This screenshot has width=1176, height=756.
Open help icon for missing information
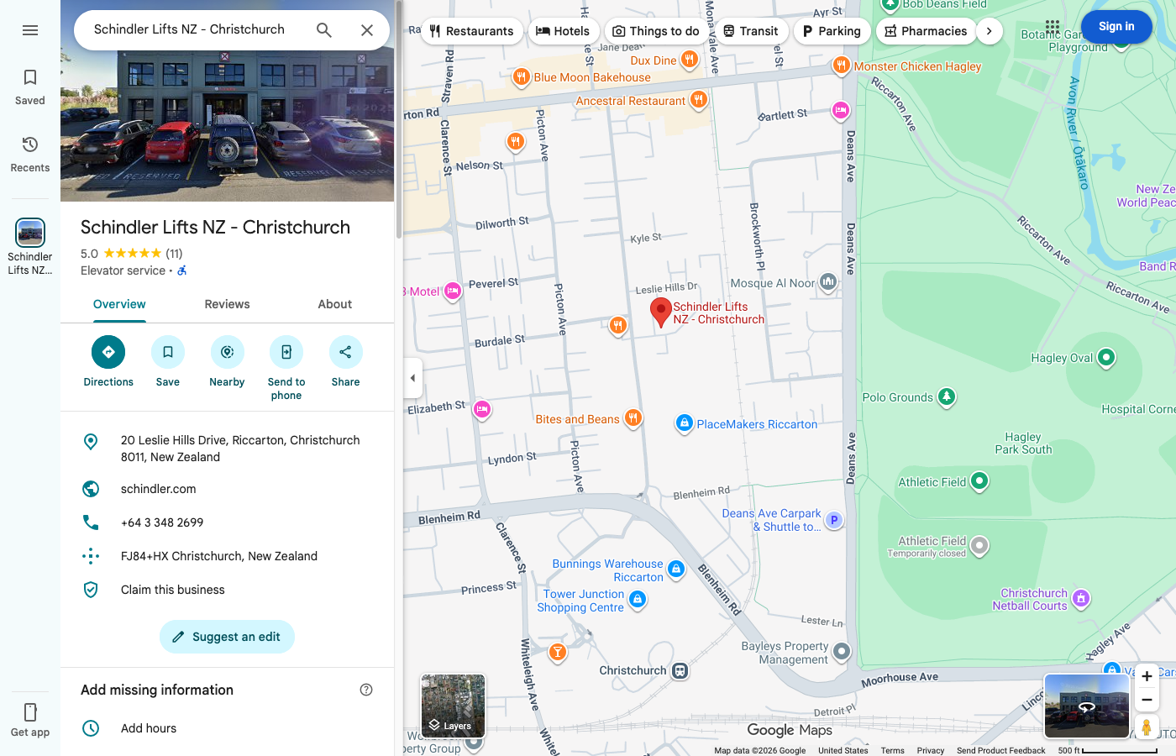366,690
